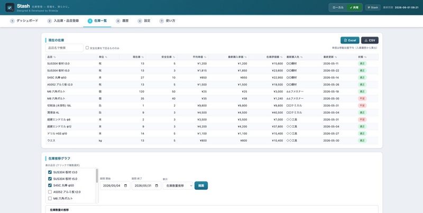Open the 使い方 tab
423x213 pixels.
click(167, 21)
